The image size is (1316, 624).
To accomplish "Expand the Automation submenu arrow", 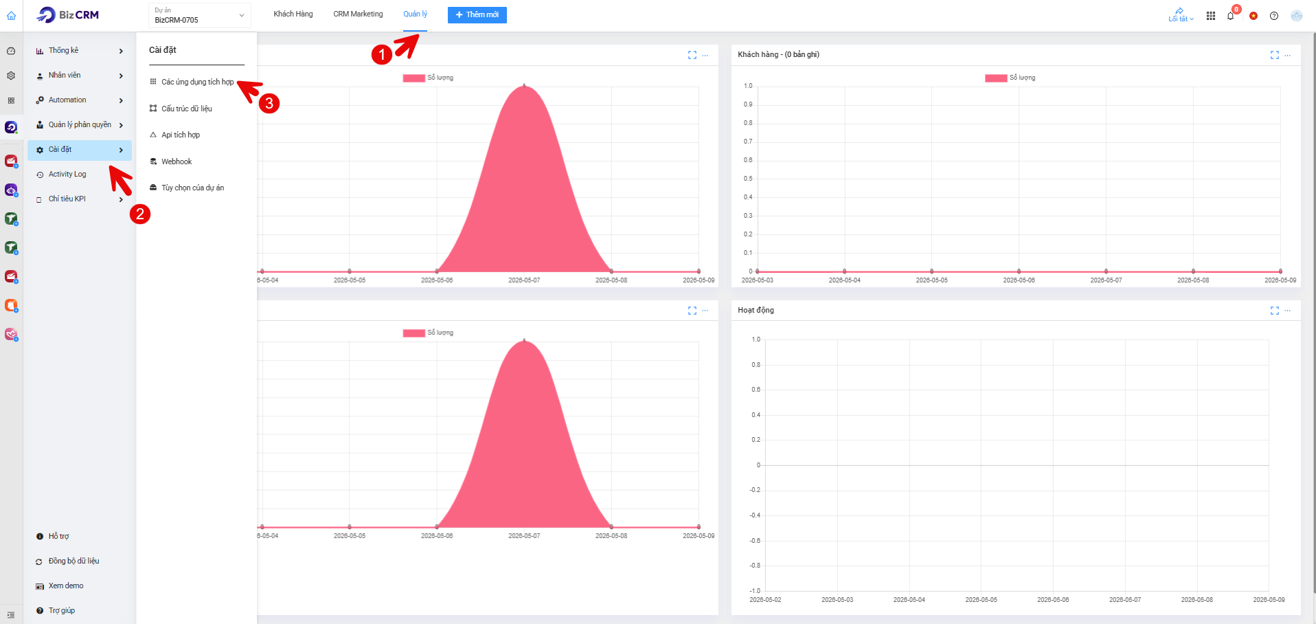I will 121,100.
